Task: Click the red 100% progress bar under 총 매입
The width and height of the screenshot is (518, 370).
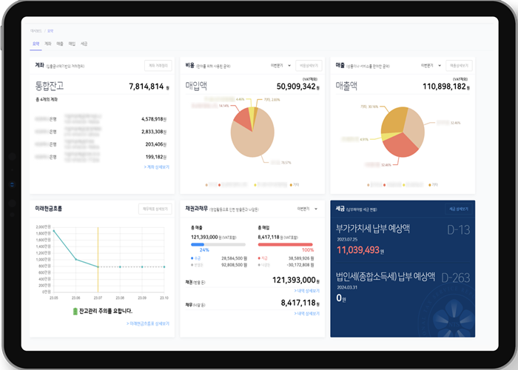Action: click(x=285, y=244)
